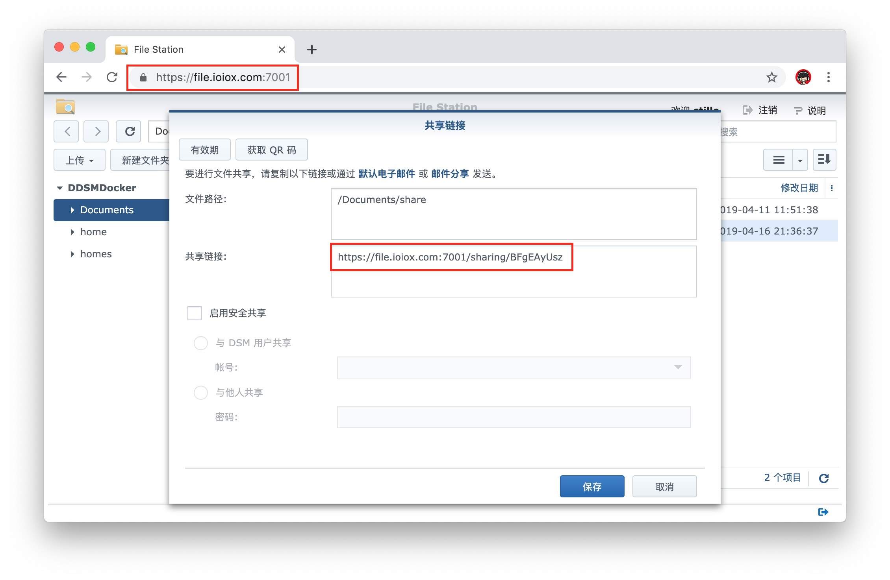Click the browser reload icon

click(x=112, y=77)
